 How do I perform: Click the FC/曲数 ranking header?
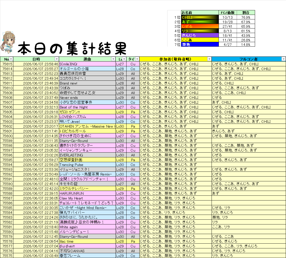228,13
